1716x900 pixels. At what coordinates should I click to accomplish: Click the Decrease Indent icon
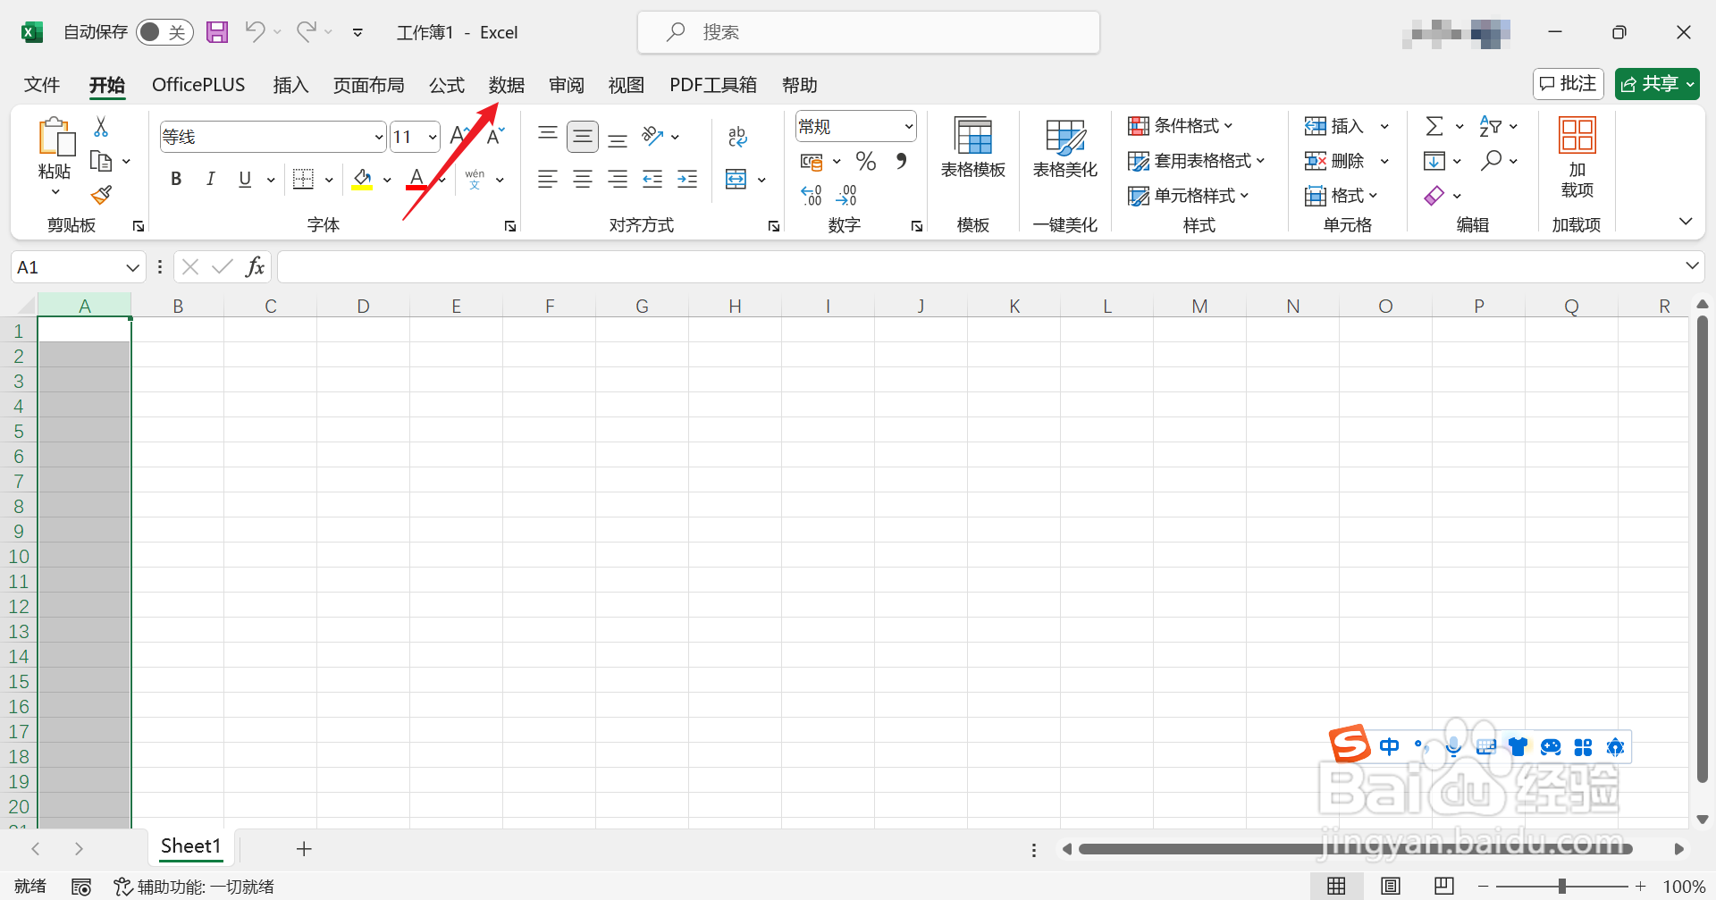652,179
